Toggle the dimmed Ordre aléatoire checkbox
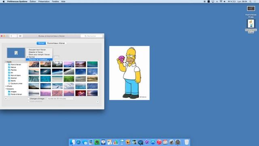259x146 pixels. click(29, 101)
